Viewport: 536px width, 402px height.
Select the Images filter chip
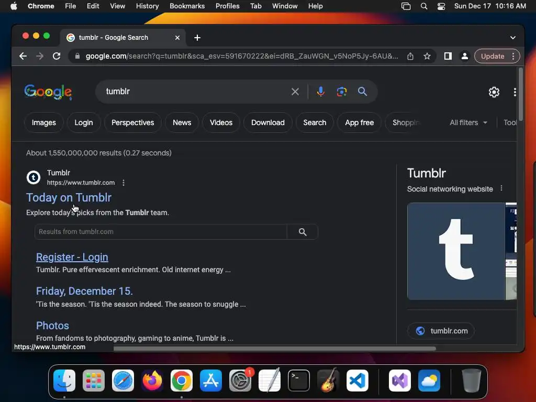(x=44, y=122)
